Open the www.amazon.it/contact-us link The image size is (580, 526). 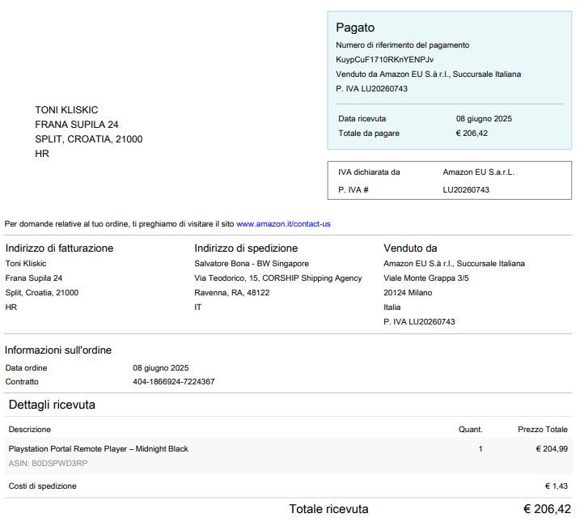tap(283, 223)
